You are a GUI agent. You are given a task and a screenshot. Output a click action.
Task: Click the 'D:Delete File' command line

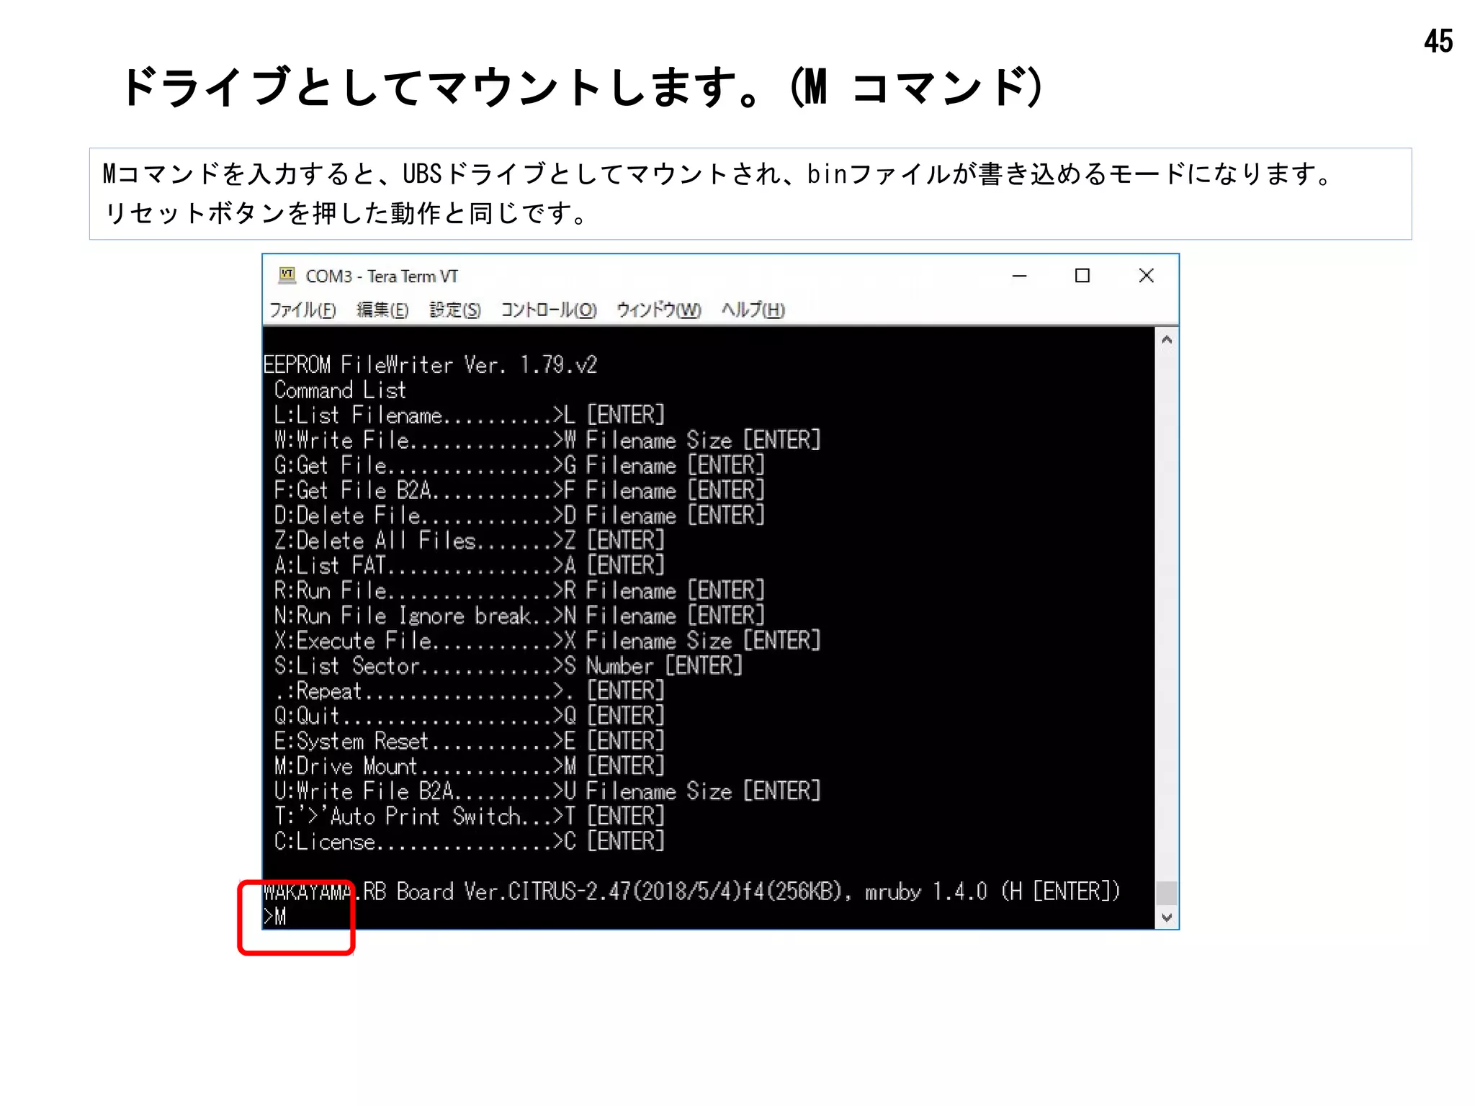519,516
